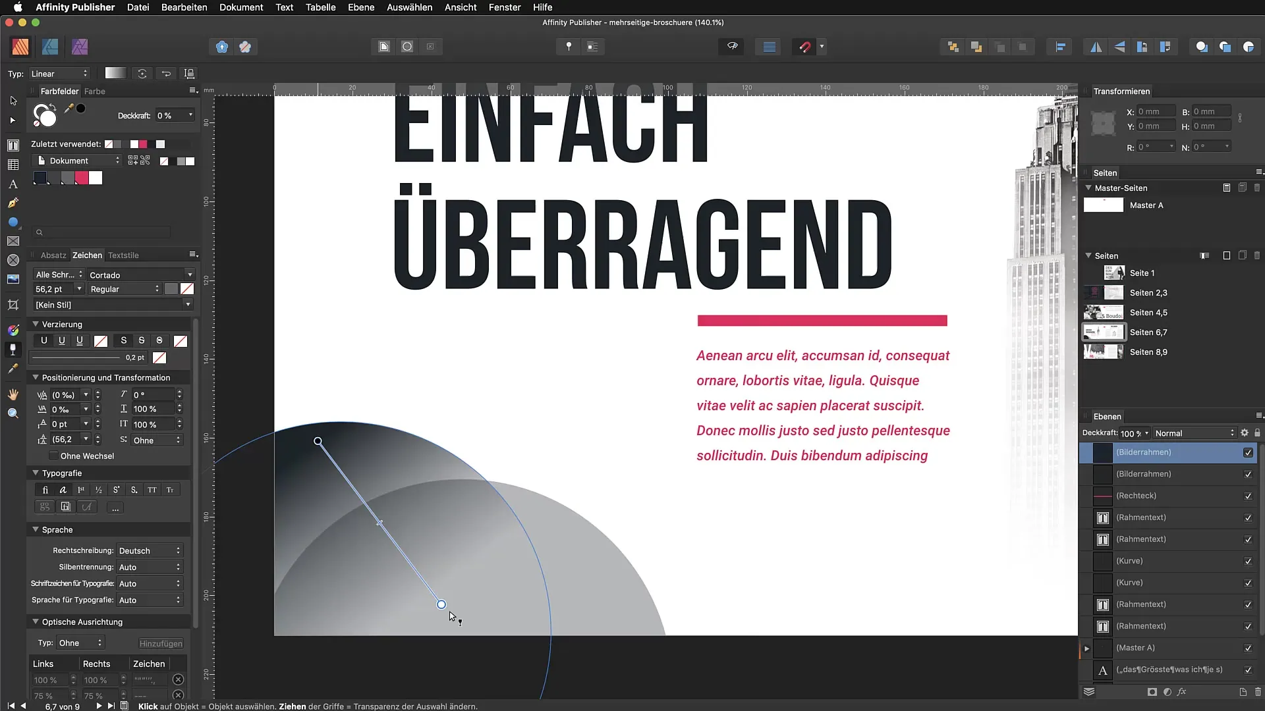Select the Pen tool

[13, 203]
